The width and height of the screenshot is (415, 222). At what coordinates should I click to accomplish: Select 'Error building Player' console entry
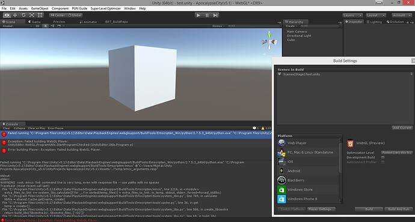[136, 151]
